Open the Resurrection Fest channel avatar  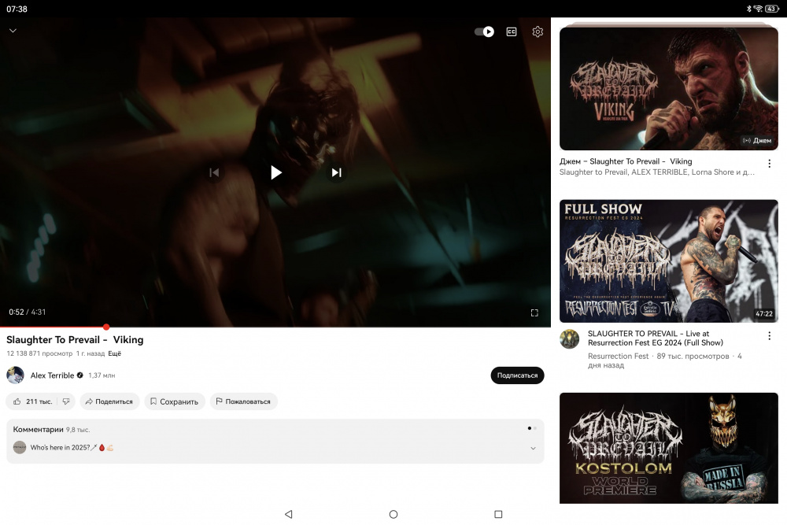pyautogui.click(x=569, y=338)
